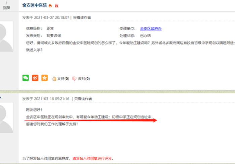Click the question text line ending 就近入学?
The image size is (235, 164).
click(x=34, y=50)
